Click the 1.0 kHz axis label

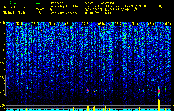pos(2,50)
